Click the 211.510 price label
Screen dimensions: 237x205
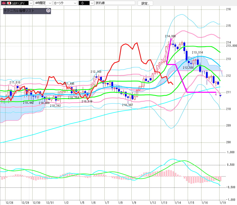tap(15, 82)
